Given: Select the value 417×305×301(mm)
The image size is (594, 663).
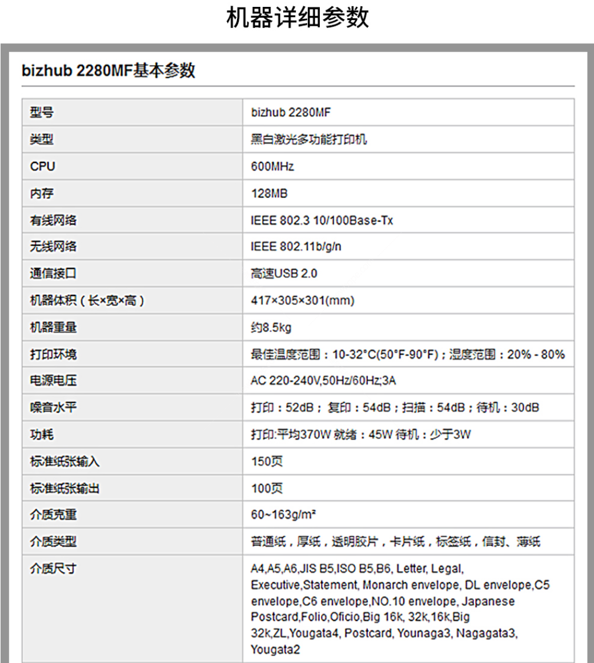Looking at the screenshot, I should [303, 301].
